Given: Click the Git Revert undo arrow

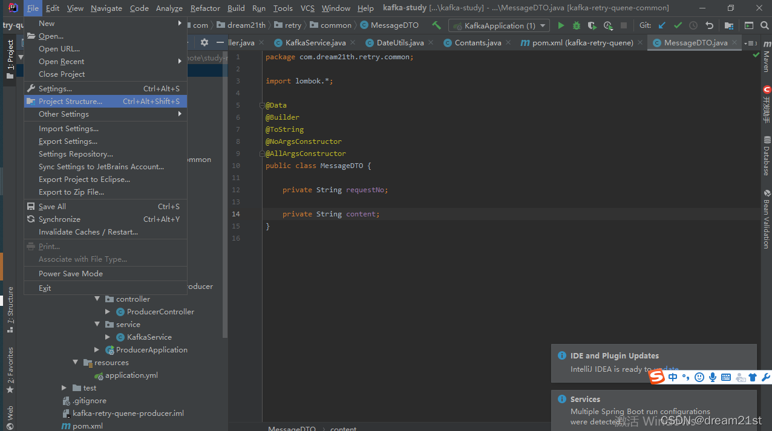Looking at the screenshot, I should (x=709, y=25).
